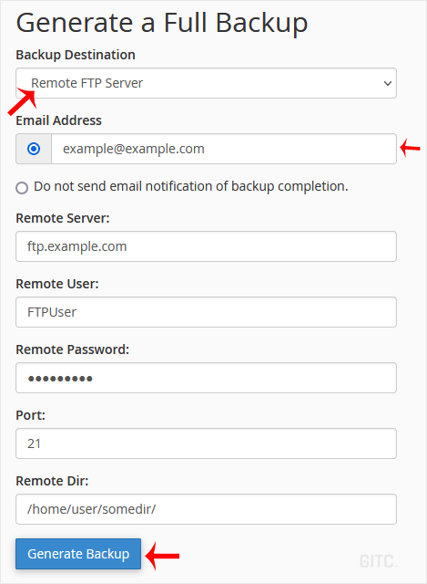Click the Backup Destination label
Screen dimensions: 427x584
76,55
